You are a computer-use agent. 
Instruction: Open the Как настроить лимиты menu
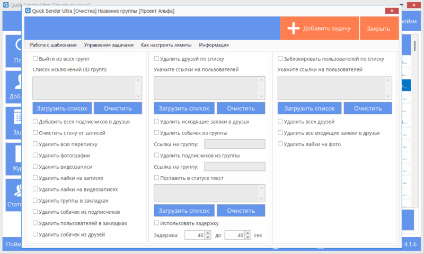[166, 45]
